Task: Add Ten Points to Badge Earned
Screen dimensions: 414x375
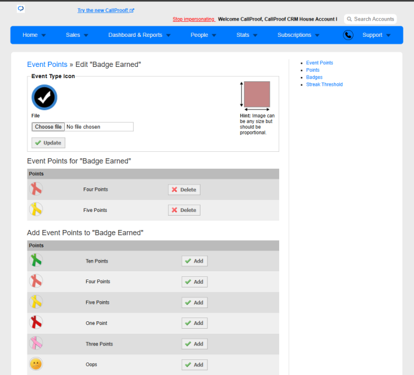Action: click(x=195, y=261)
